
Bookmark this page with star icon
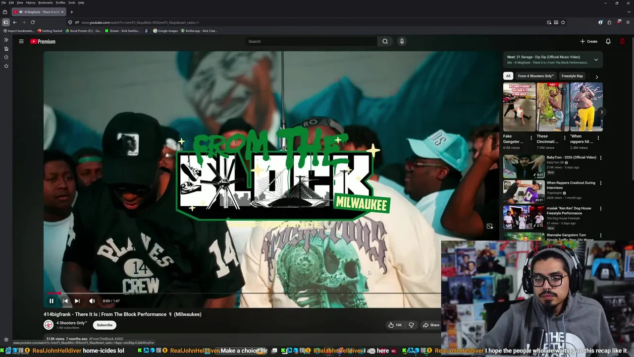[563, 22]
